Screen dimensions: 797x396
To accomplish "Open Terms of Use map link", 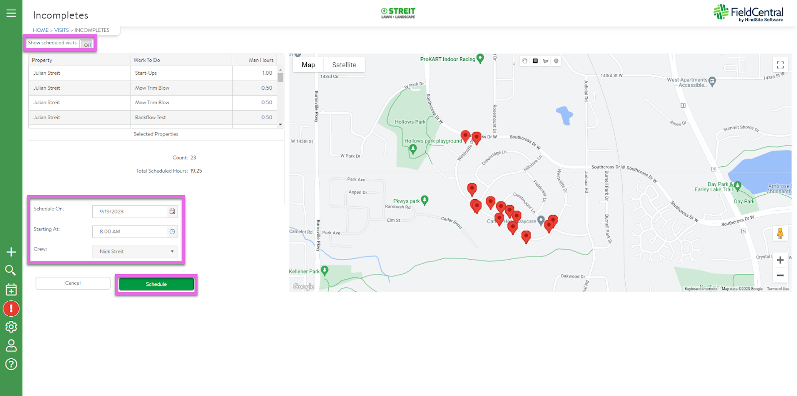I will pyautogui.click(x=778, y=289).
